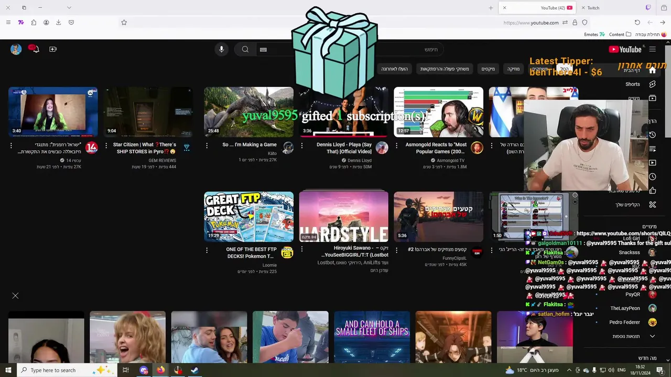Click the browser address bar URL
The width and height of the screenshot is (671, 377).
click(531, 23)
